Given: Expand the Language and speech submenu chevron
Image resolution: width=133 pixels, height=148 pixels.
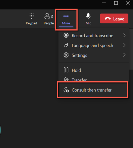Looking at the screenshot, I should point(124,45).
